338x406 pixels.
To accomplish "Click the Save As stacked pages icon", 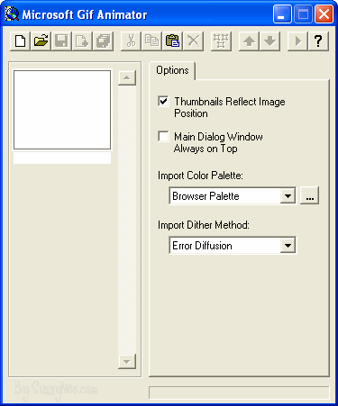I will click(x=103, y=41).
